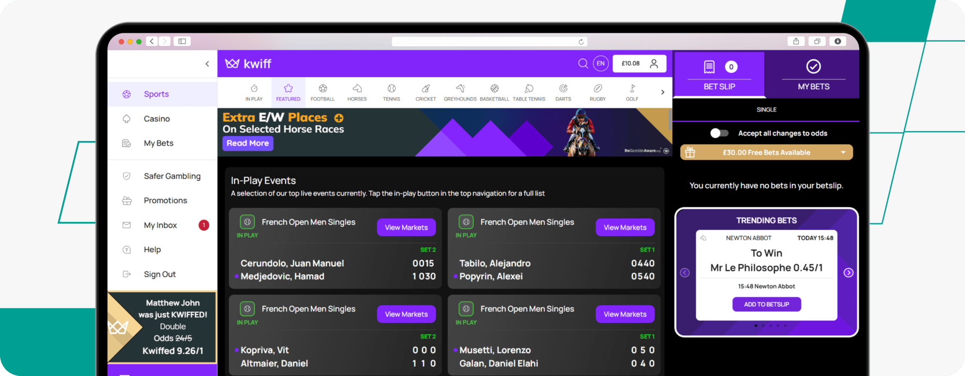
Task: Open Safer Gambling page
Action: click(x=162, y=176)
